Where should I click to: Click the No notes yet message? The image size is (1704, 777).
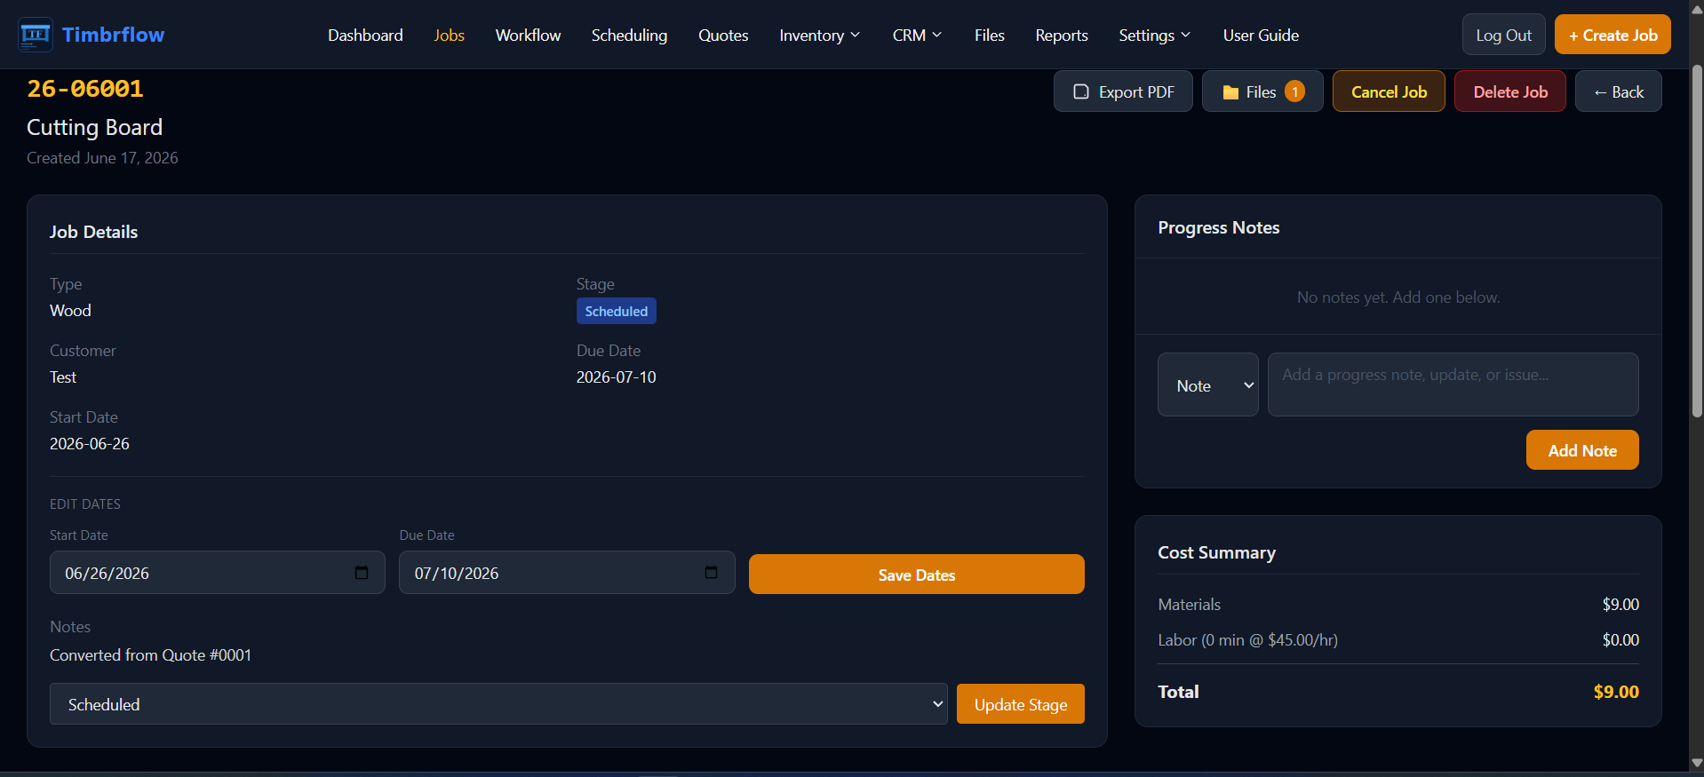(1397, 297)
